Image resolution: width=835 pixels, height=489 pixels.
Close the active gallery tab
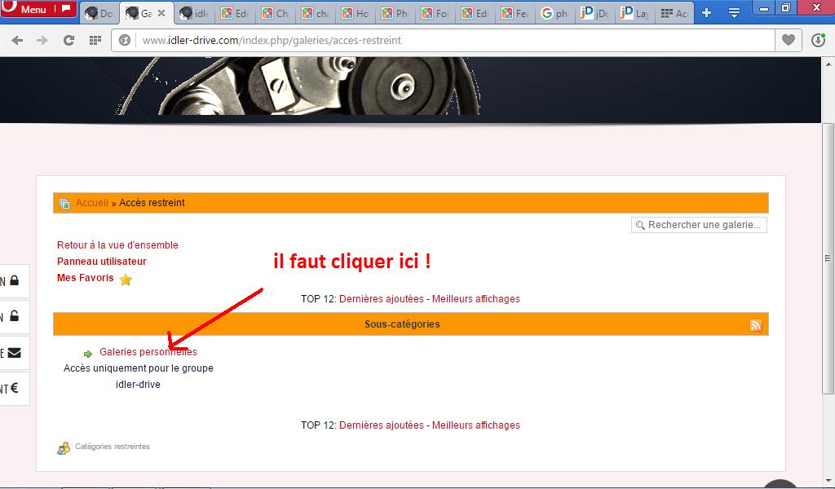click(x=162, y=14)
